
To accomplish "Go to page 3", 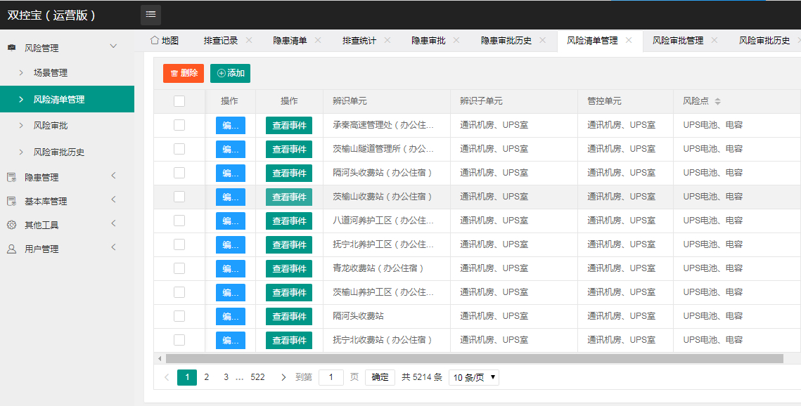I will click(x=226, y=377).
